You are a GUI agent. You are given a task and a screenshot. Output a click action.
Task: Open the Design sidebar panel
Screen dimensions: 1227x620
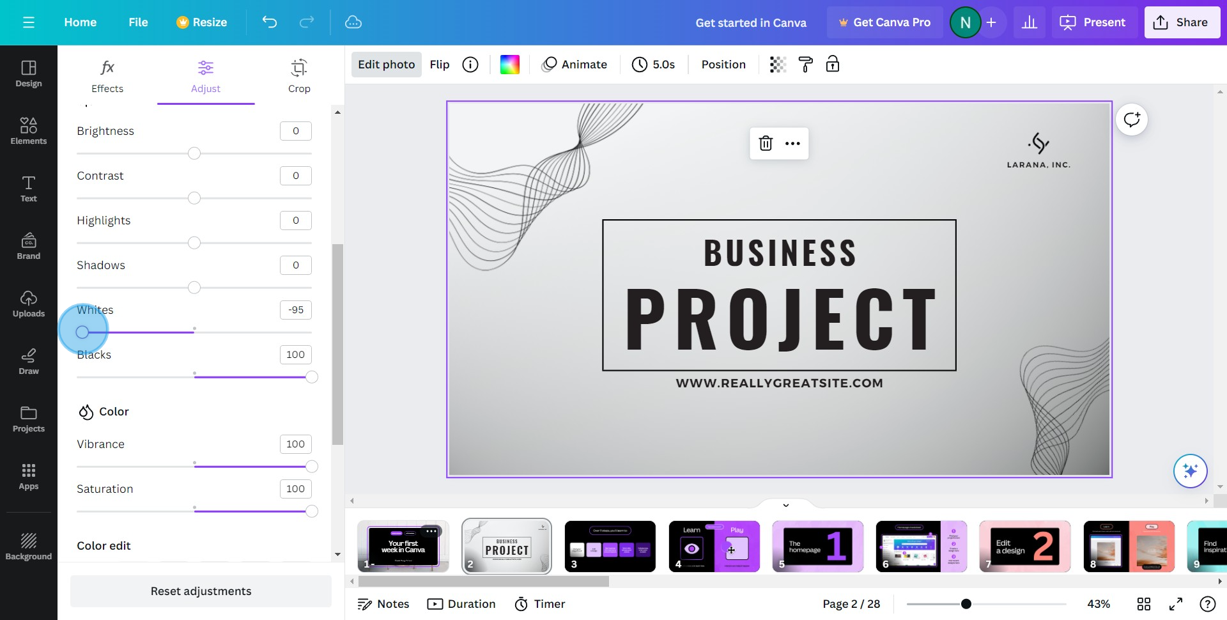(x=29, y=74)
